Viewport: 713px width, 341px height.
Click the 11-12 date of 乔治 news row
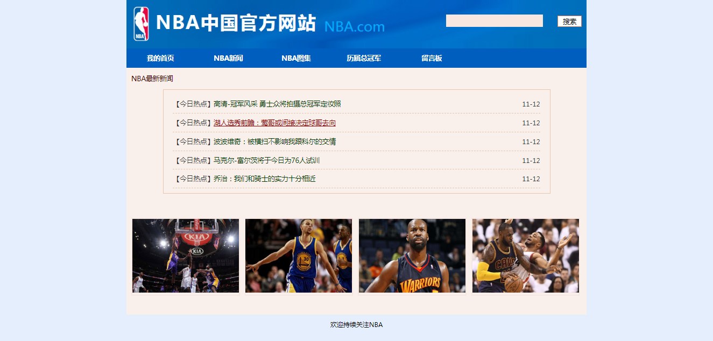point(531,179)
